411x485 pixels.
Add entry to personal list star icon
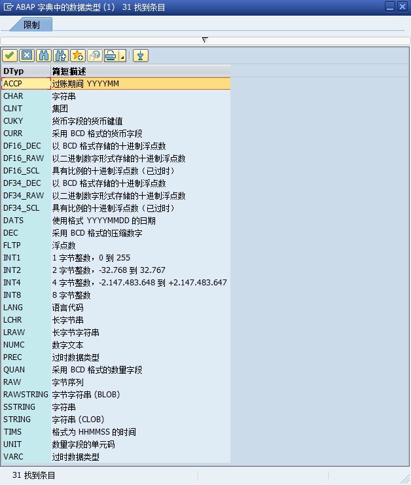[x=78, y=56]
